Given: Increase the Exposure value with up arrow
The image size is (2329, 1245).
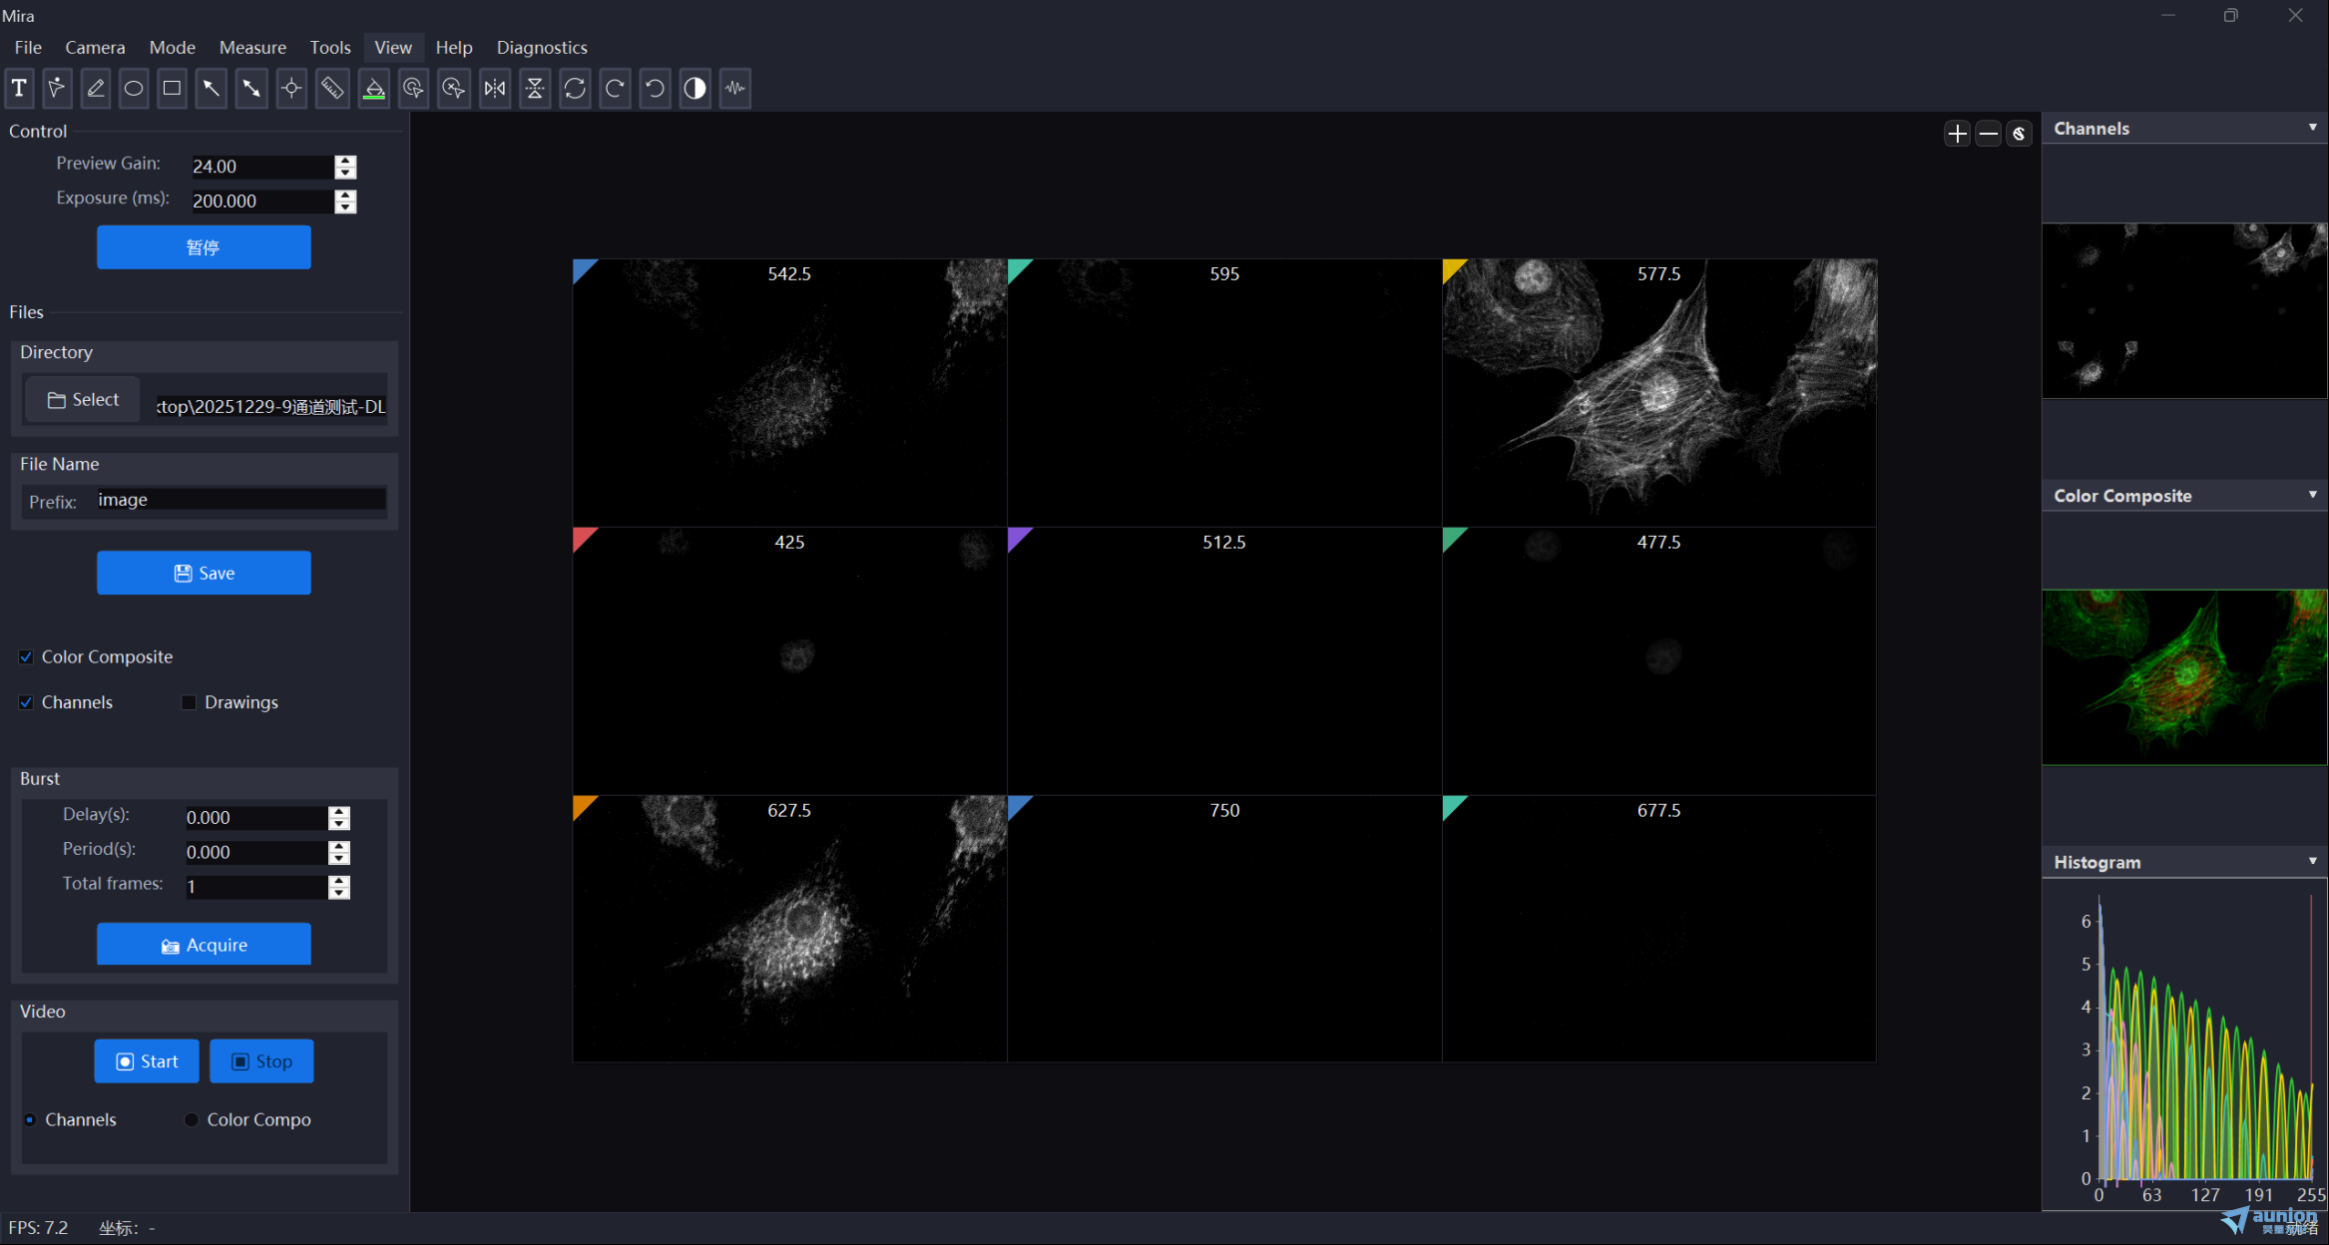Looking at the screenshot, I should (x=345, y=195).
